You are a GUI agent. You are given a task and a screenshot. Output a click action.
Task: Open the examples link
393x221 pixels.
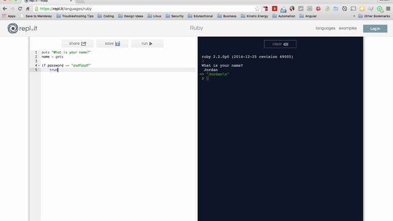[348, 28]
